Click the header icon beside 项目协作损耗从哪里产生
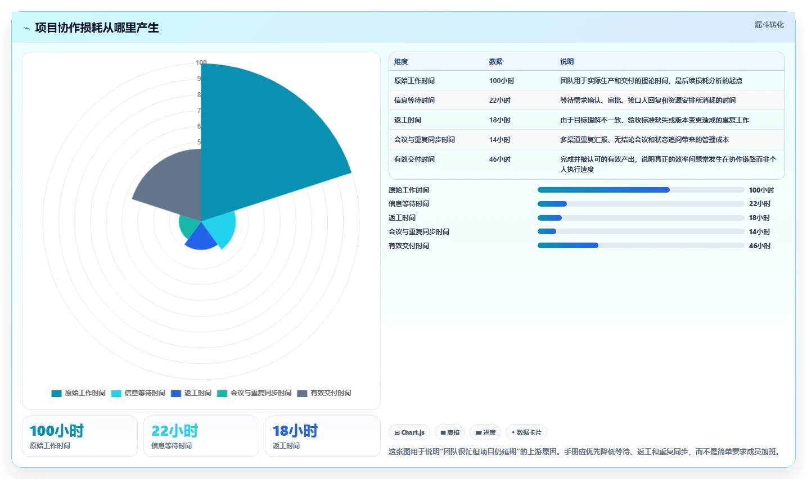The height and width of the screenshot is (479, 807). point(26,28)
